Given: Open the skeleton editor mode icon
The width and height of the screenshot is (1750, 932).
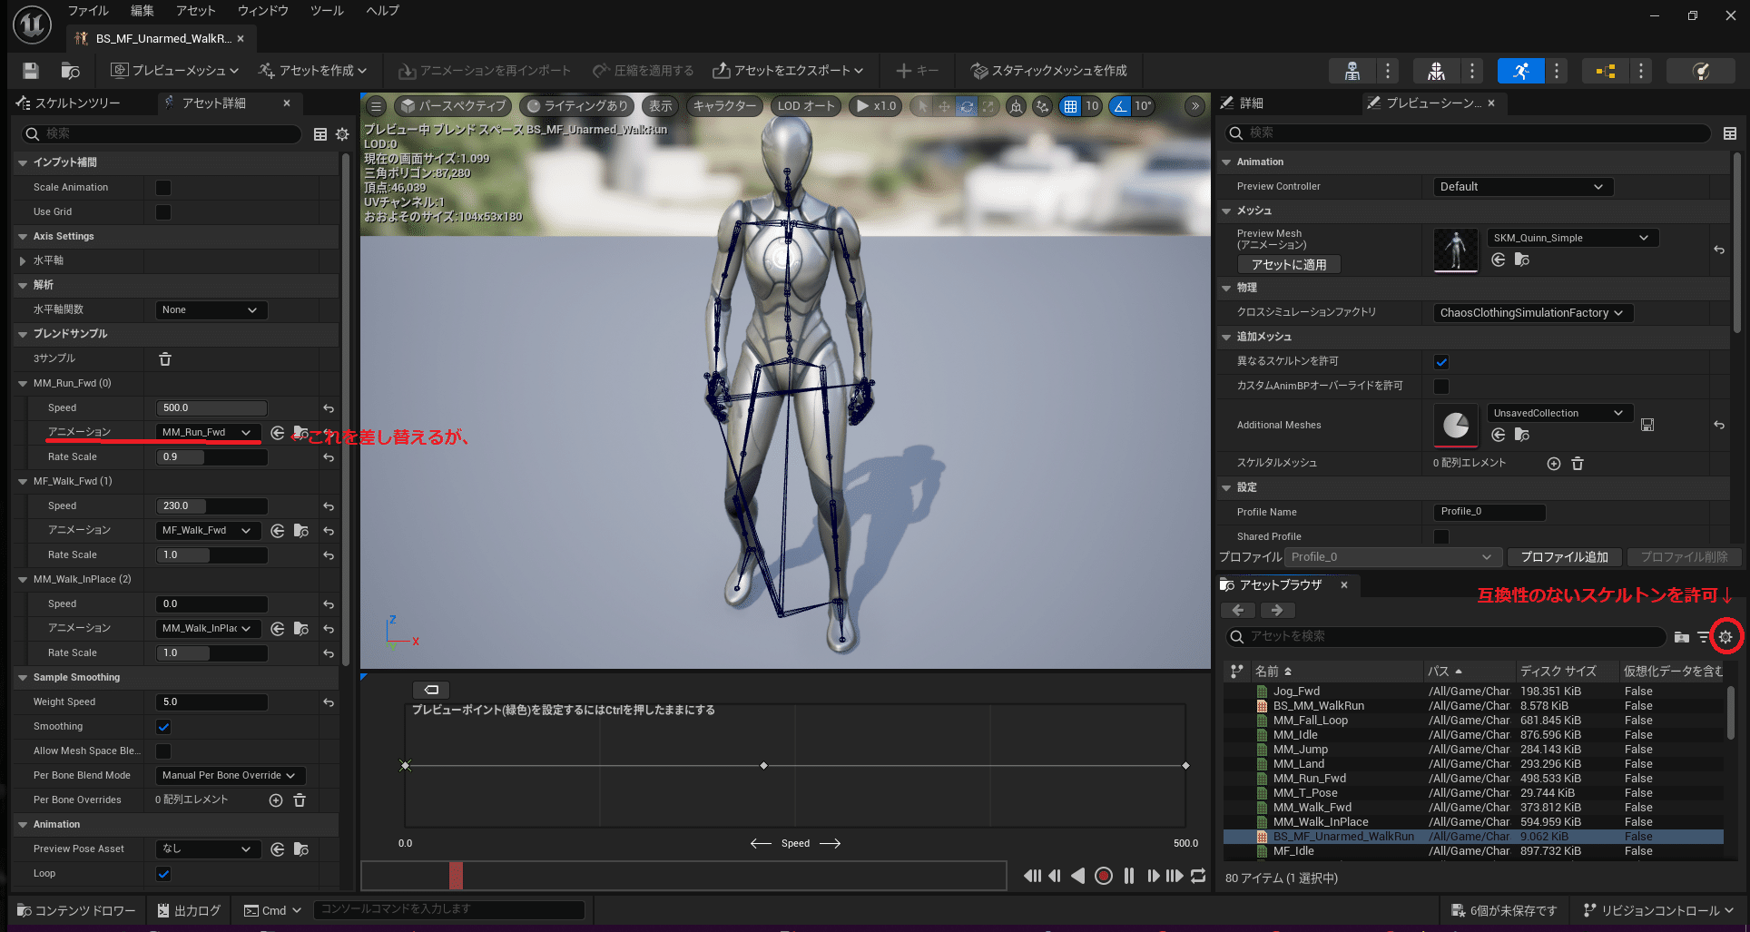Looking at the screenshot, I should [1352, 71].
